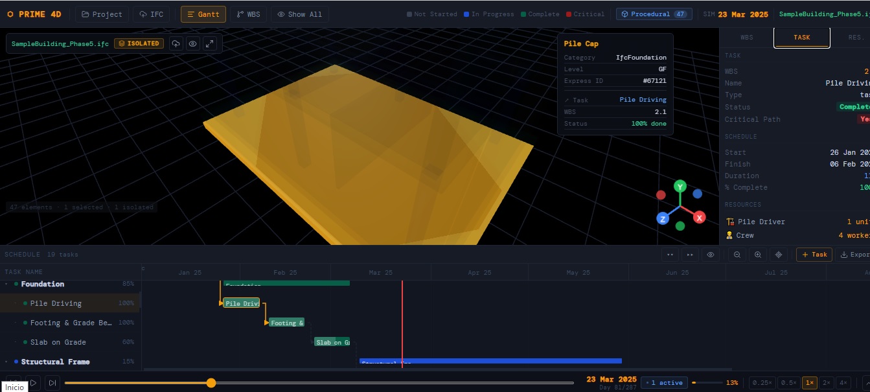
Task: Open the Project menu
Action: point(102,14)
